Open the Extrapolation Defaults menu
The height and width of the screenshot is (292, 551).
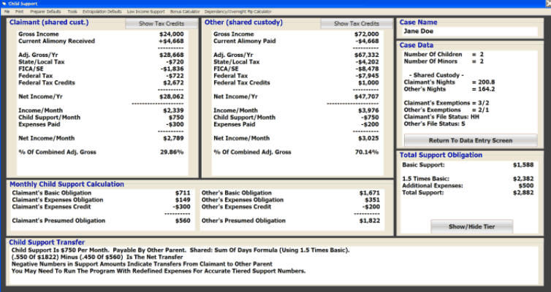coord(102,12)
